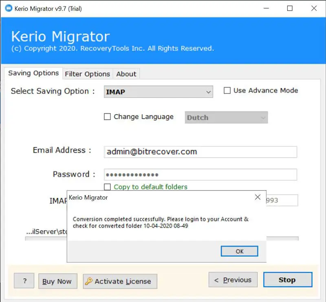The height and width of the screenshot is (302, 326).
Task: Open the Select Saving Option IMAP dropdown
Action: [x=159, y=92]
